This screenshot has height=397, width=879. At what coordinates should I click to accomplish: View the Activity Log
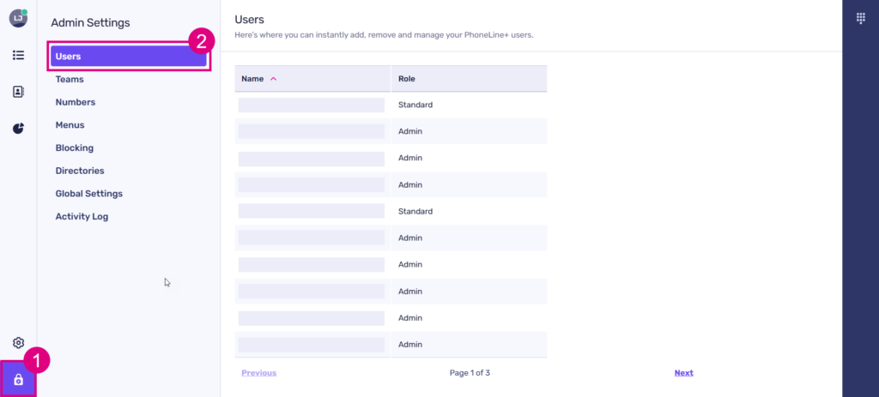(82, 217)
